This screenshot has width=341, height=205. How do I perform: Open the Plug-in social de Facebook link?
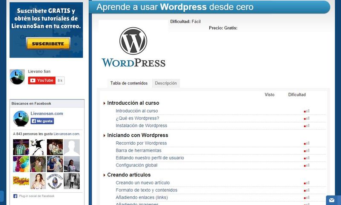(37, 196)
